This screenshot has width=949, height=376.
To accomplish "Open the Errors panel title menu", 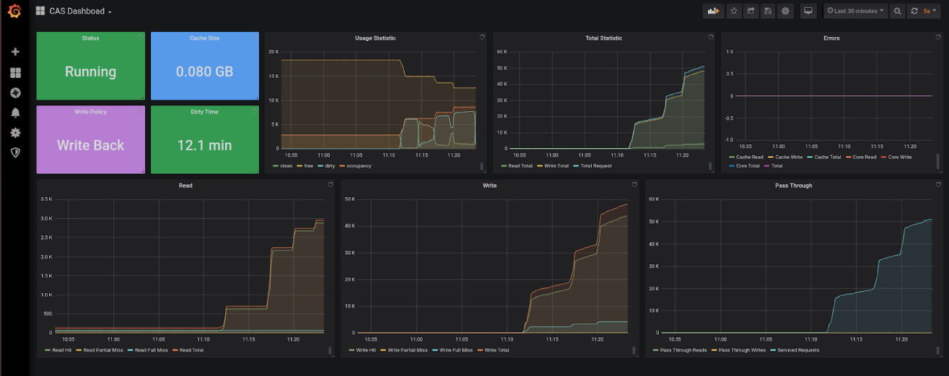I will pyautogui.click(x=832, y=38).
